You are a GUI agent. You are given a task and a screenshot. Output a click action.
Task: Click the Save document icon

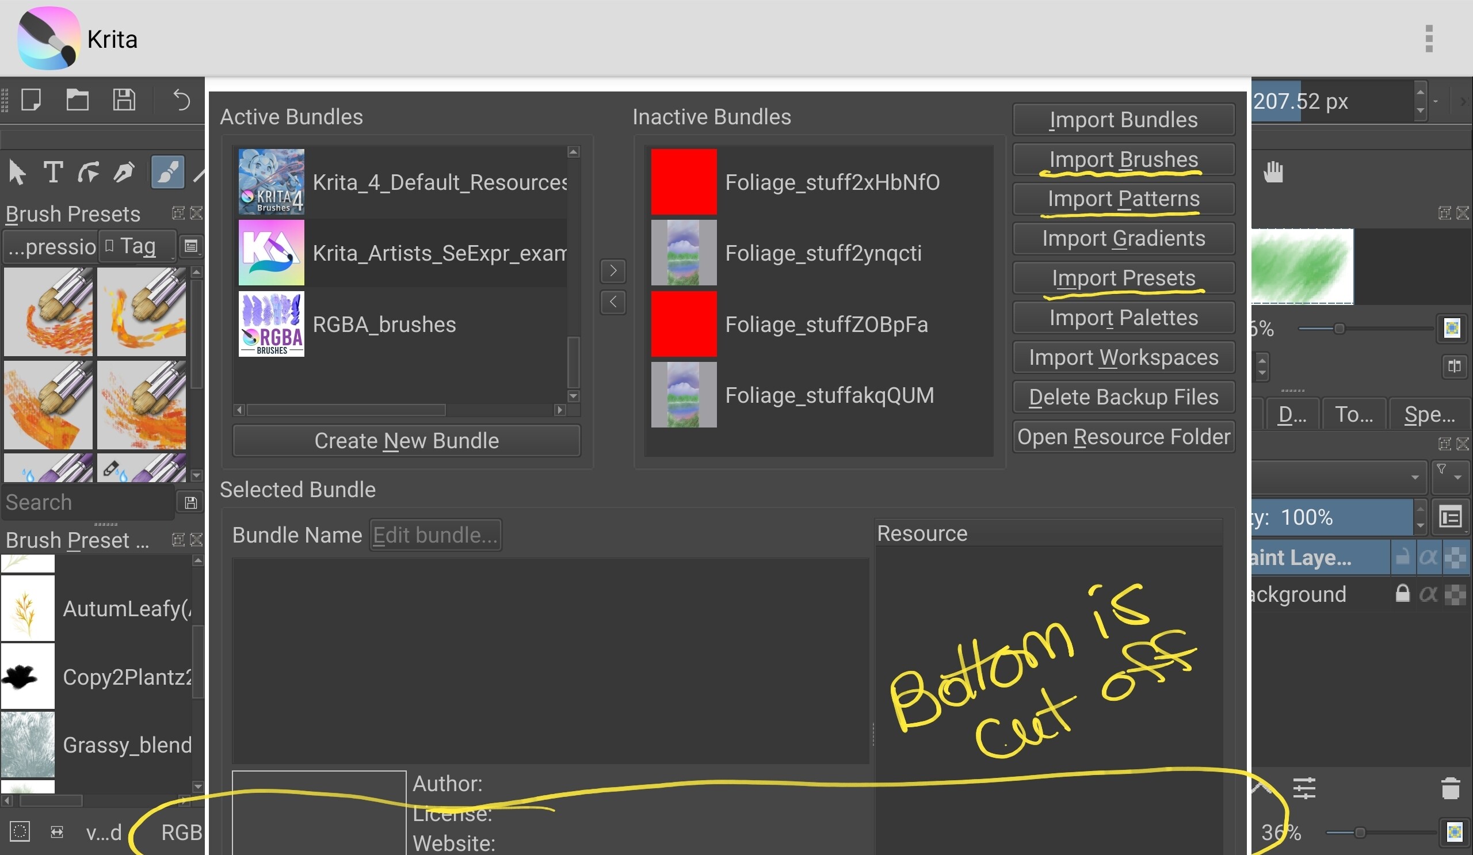124,100
